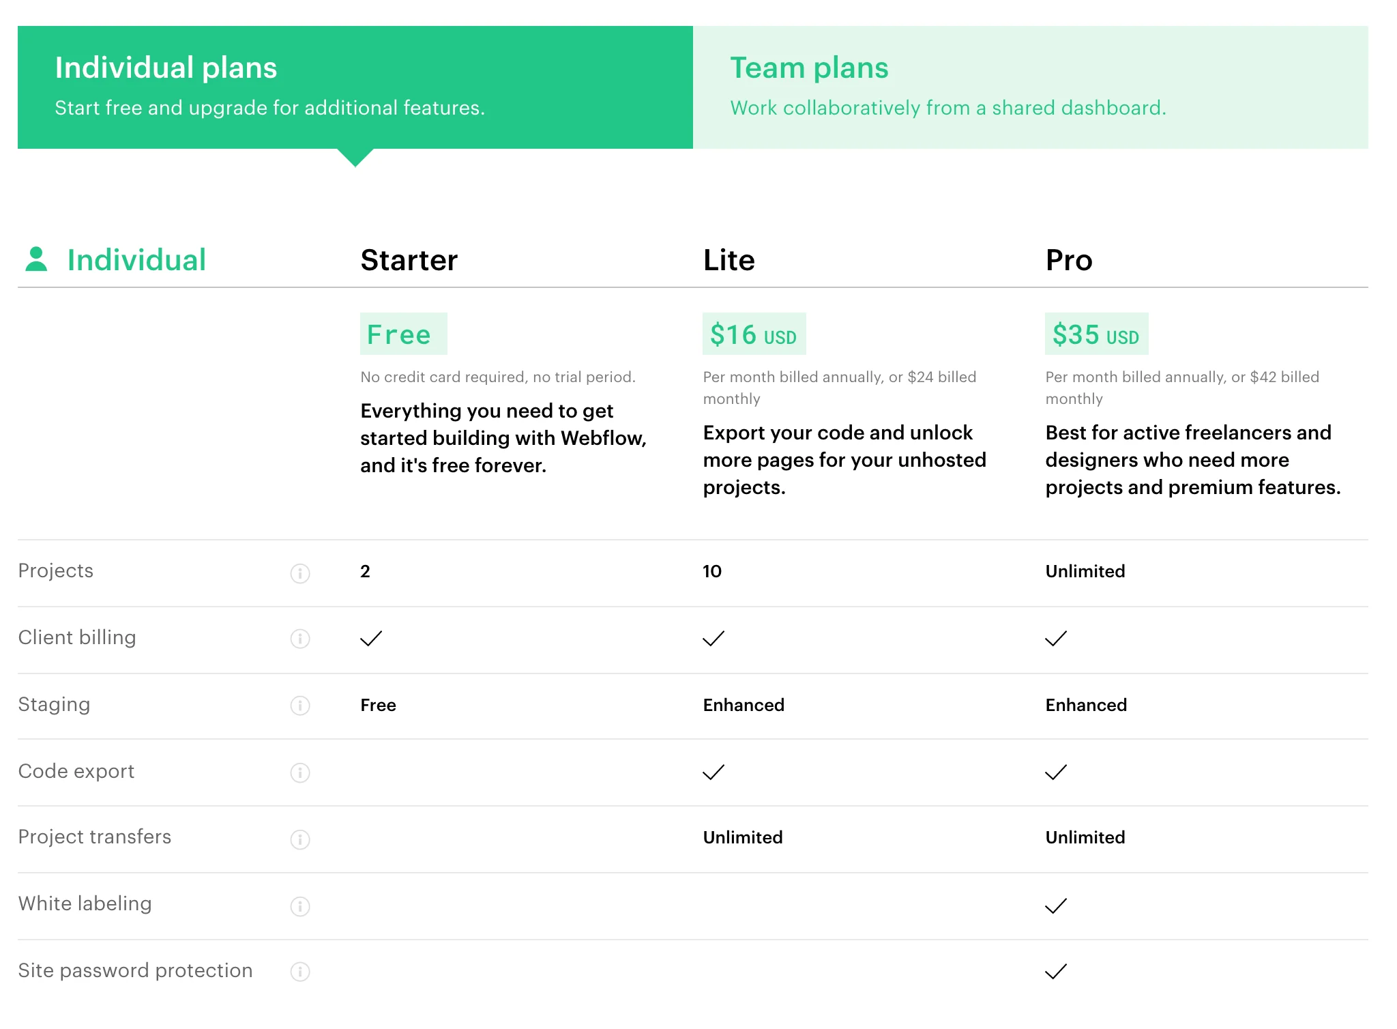This screenshot has height=1029, width=1397.
Task: Click the Site password protection info icon
Action: 300,972
